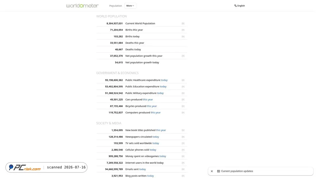Click the news icon in population updates popup
The width and height of the screenshot is (316, 178).
[x=218, y=171]
